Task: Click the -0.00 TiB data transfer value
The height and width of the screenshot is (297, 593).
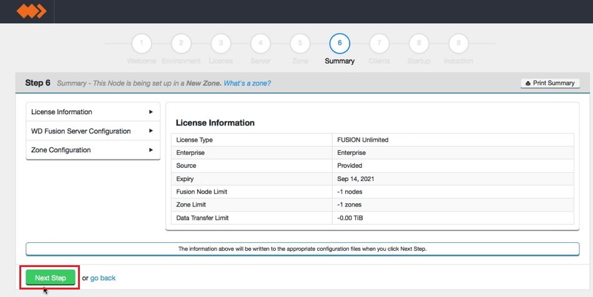Action: coord(350,218)
